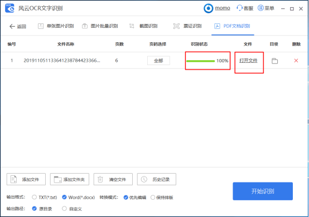The width and height of the screenshot is (309, 217).
Task: Click the 添加文件夹 button
Action: coord(70,179)
